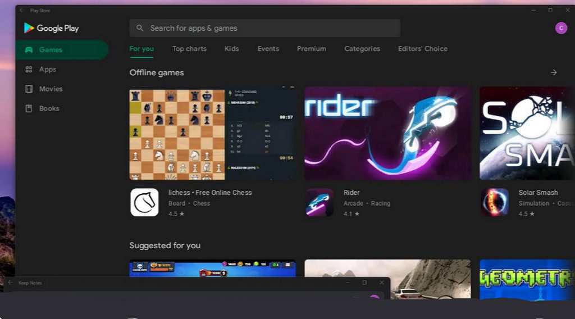
Task: Click the Offline games heading
Action: (157, 72)
